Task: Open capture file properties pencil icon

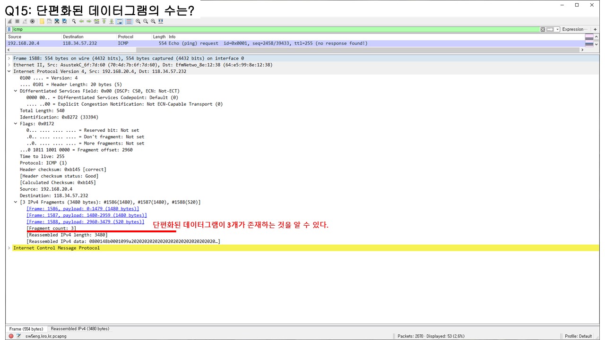Action: pyautogui.click(x=18, y=336)
